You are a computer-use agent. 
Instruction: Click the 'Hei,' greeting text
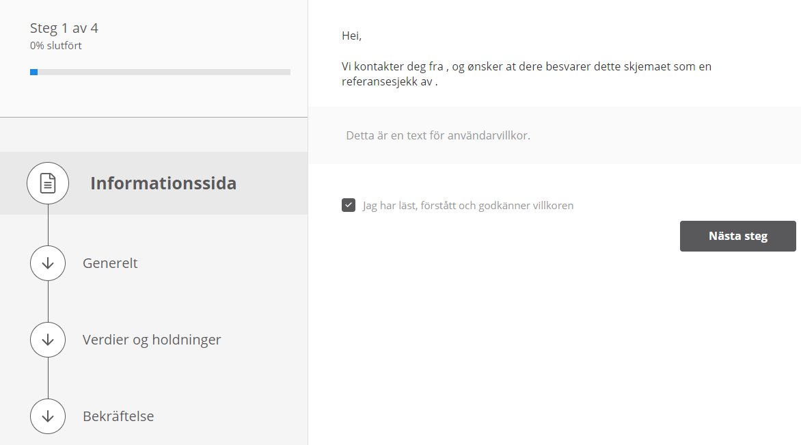coord(351,36)
